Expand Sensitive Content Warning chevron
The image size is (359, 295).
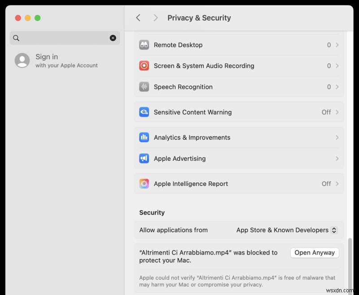pos(337,112)
